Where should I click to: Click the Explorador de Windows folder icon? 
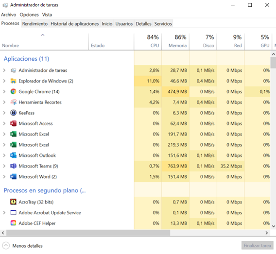14,81
